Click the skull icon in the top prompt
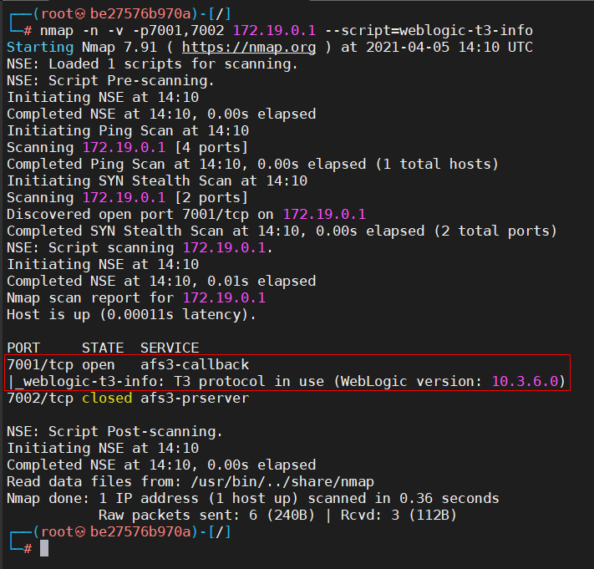The image size is (594, 569). [x=82, y=13]
